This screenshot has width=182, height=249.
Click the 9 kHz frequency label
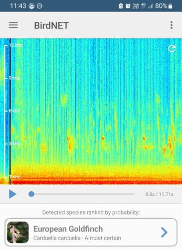pyautogui.click(x=14, y=78)
